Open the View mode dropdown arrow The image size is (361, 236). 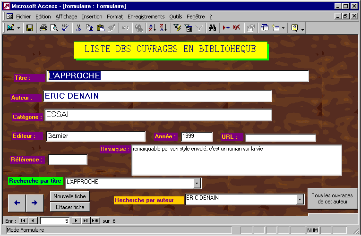coord(19,28)
